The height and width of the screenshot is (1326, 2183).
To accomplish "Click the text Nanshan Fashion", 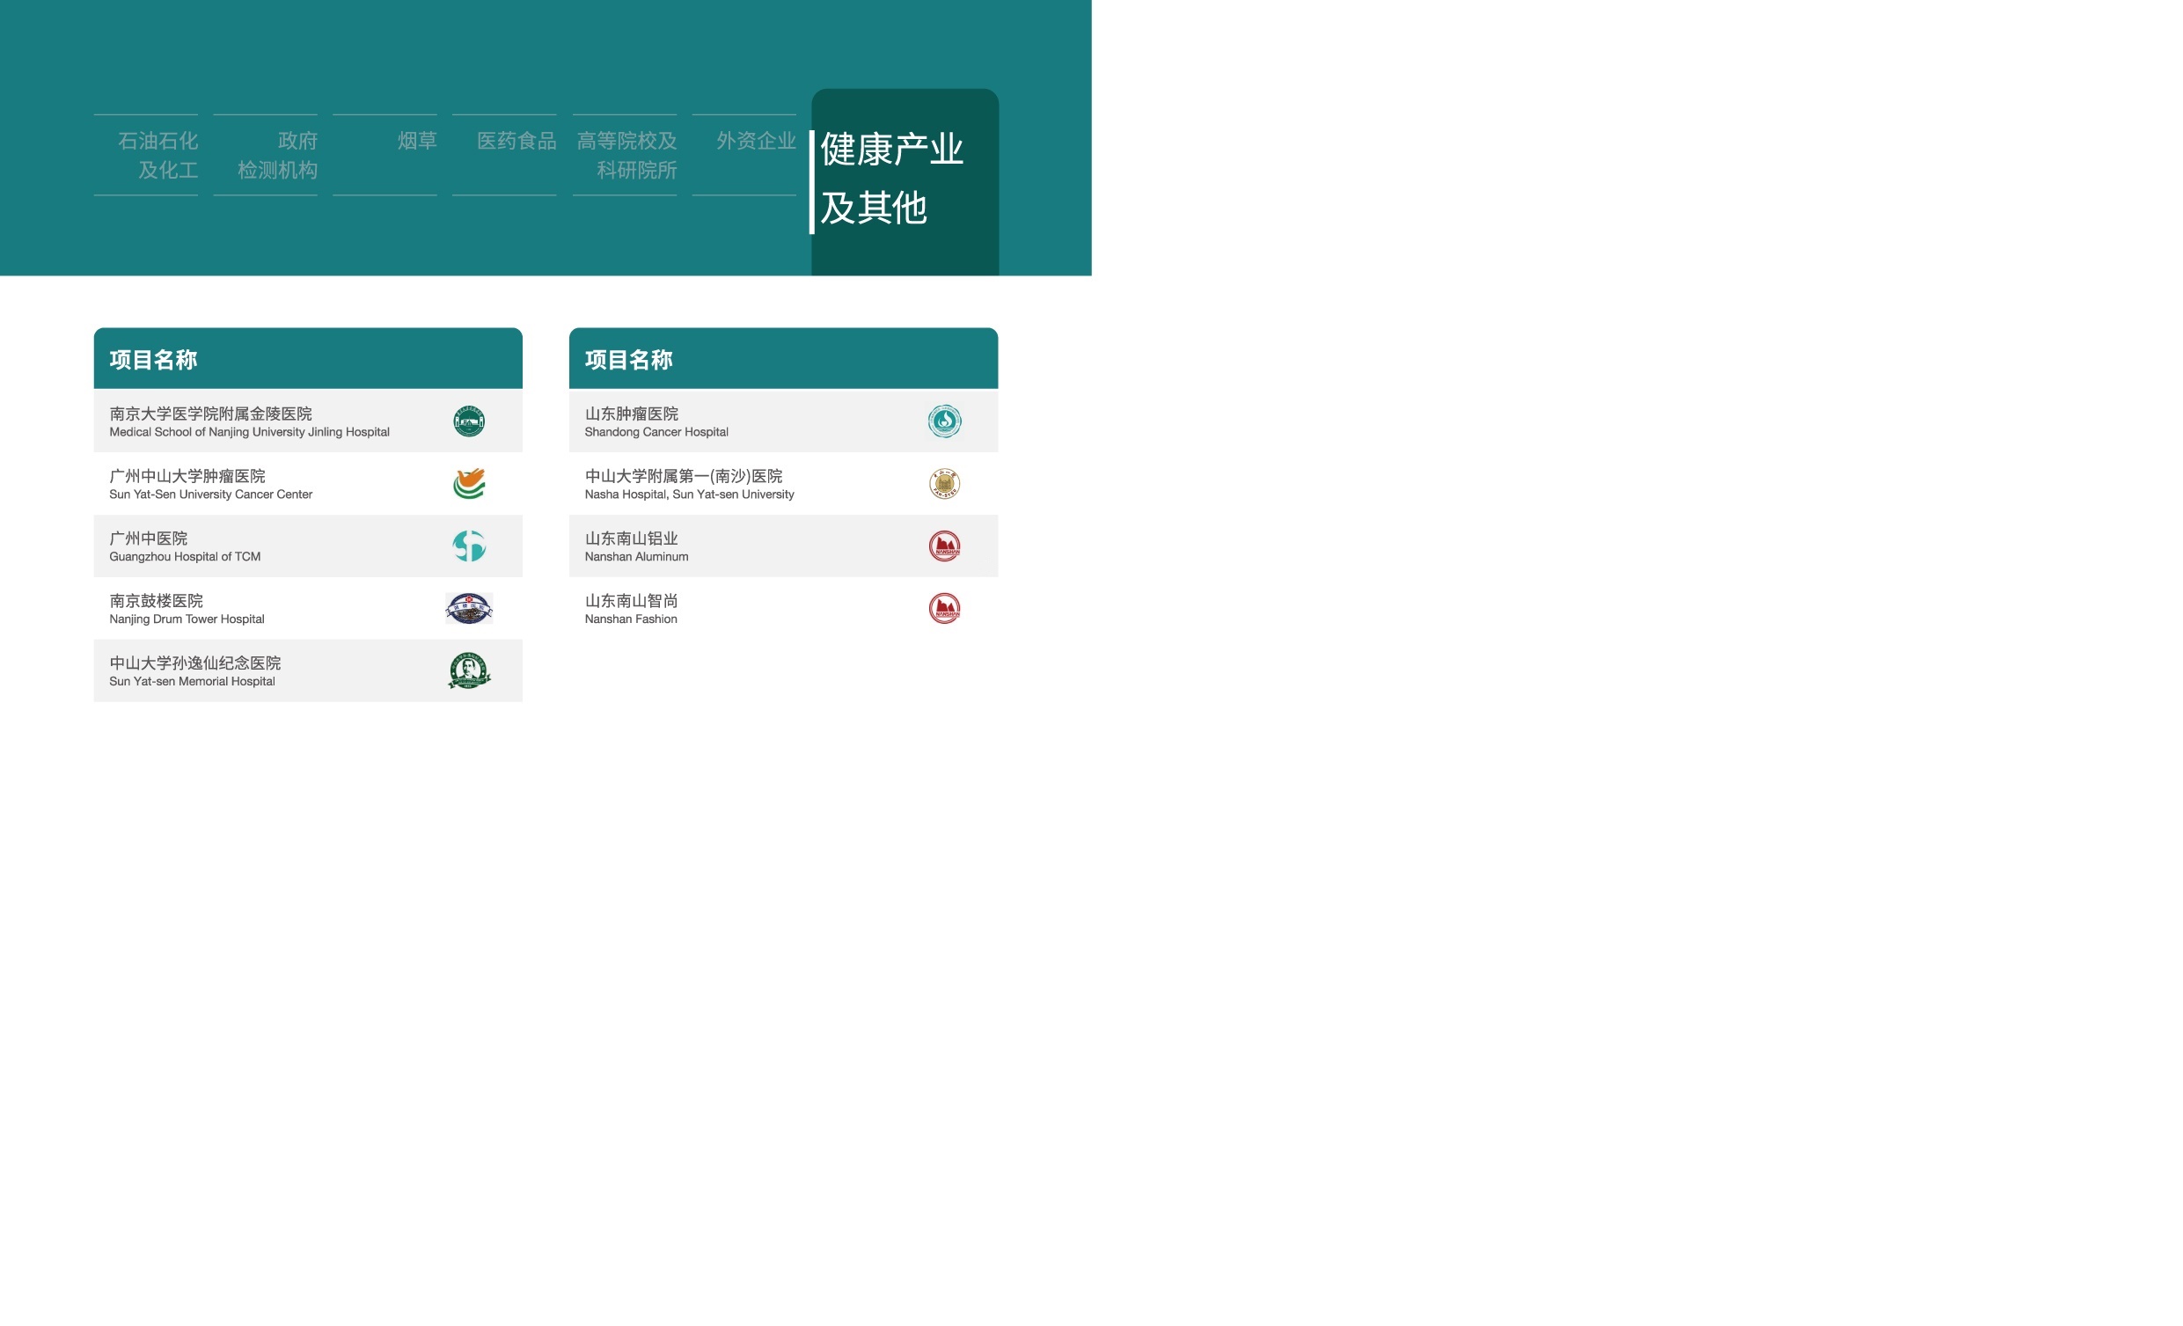I will (631, 619).
